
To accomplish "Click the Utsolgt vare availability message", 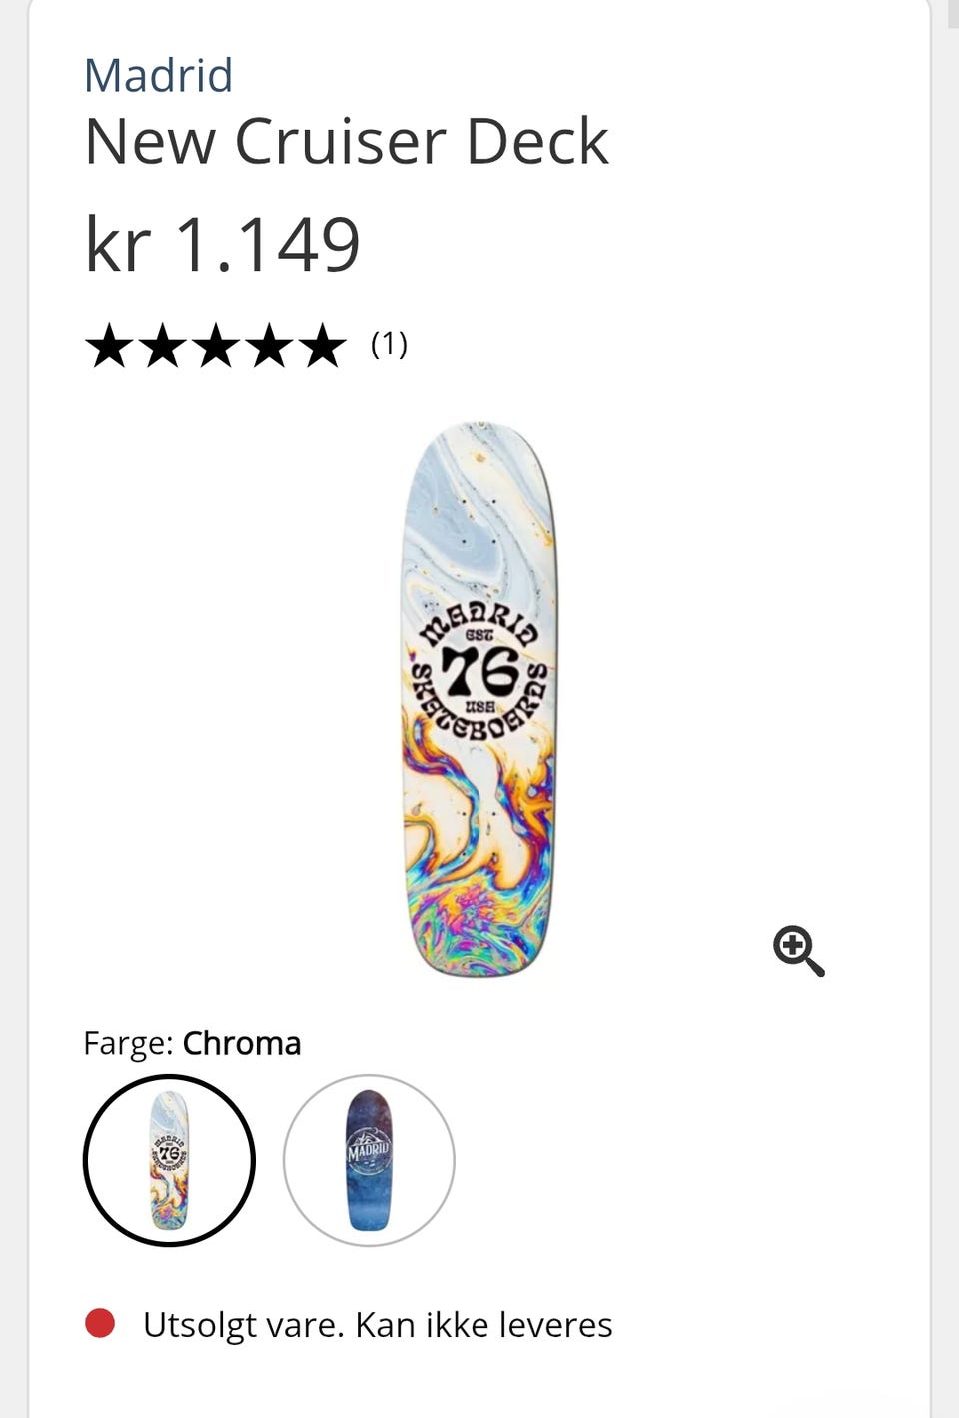I will tap(378, 1325).
